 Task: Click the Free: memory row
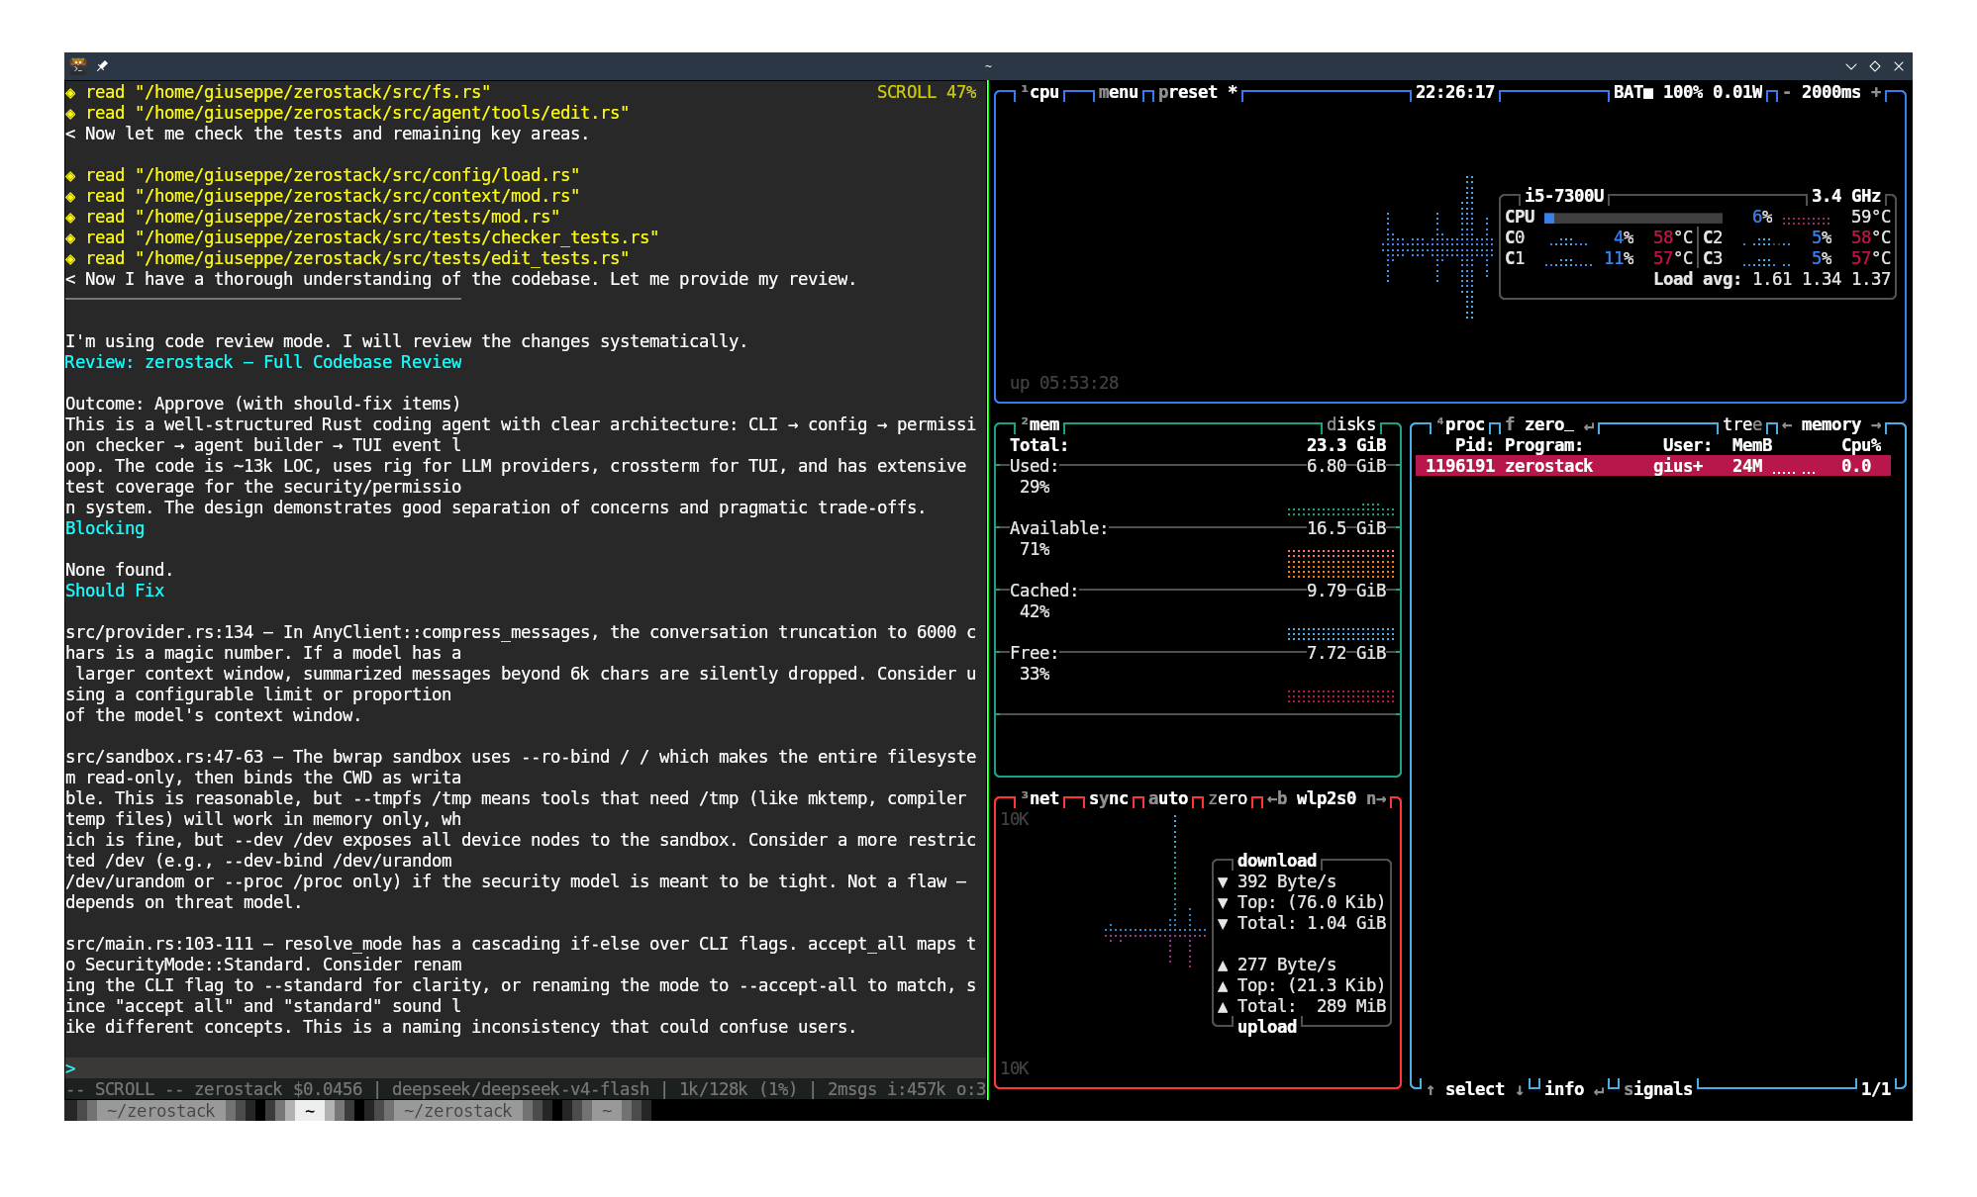click(1197, 653)
